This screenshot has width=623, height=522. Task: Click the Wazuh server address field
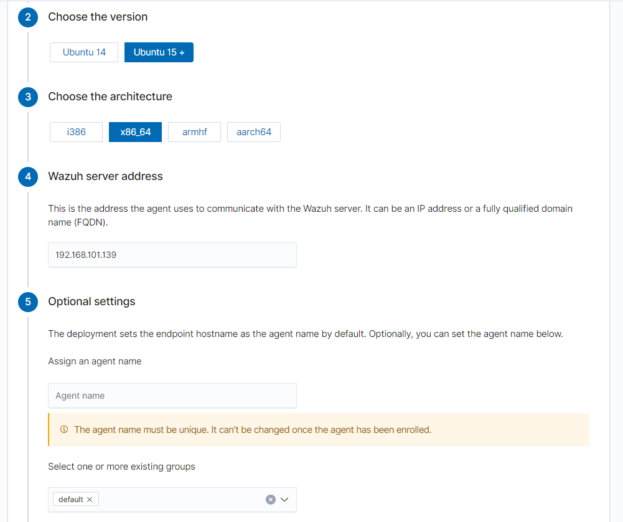point(172,255)
